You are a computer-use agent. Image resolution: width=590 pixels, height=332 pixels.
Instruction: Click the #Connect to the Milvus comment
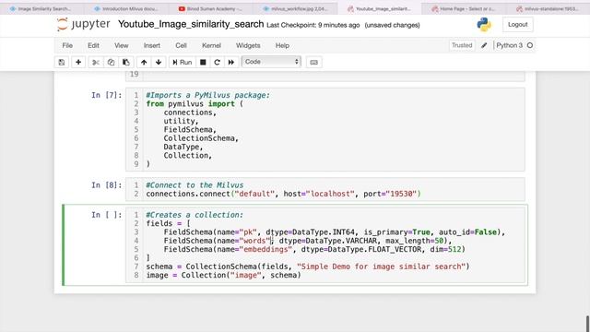[195, 185]
